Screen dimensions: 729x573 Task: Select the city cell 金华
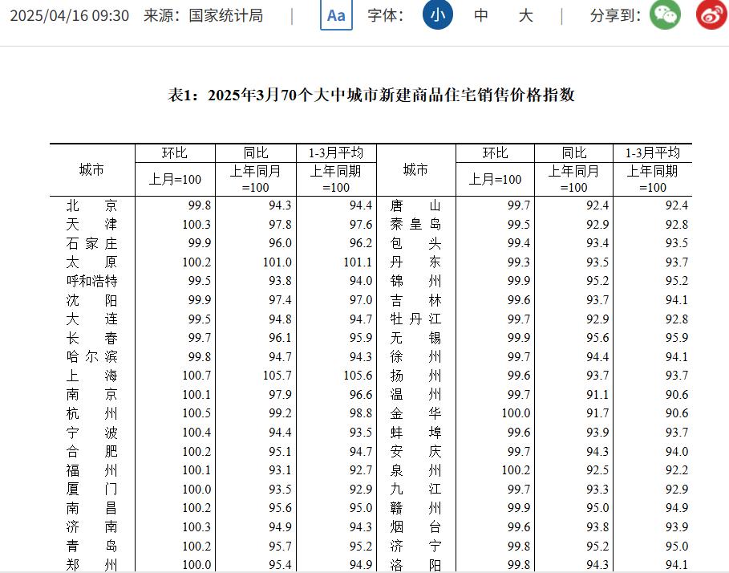pos(415,413)
